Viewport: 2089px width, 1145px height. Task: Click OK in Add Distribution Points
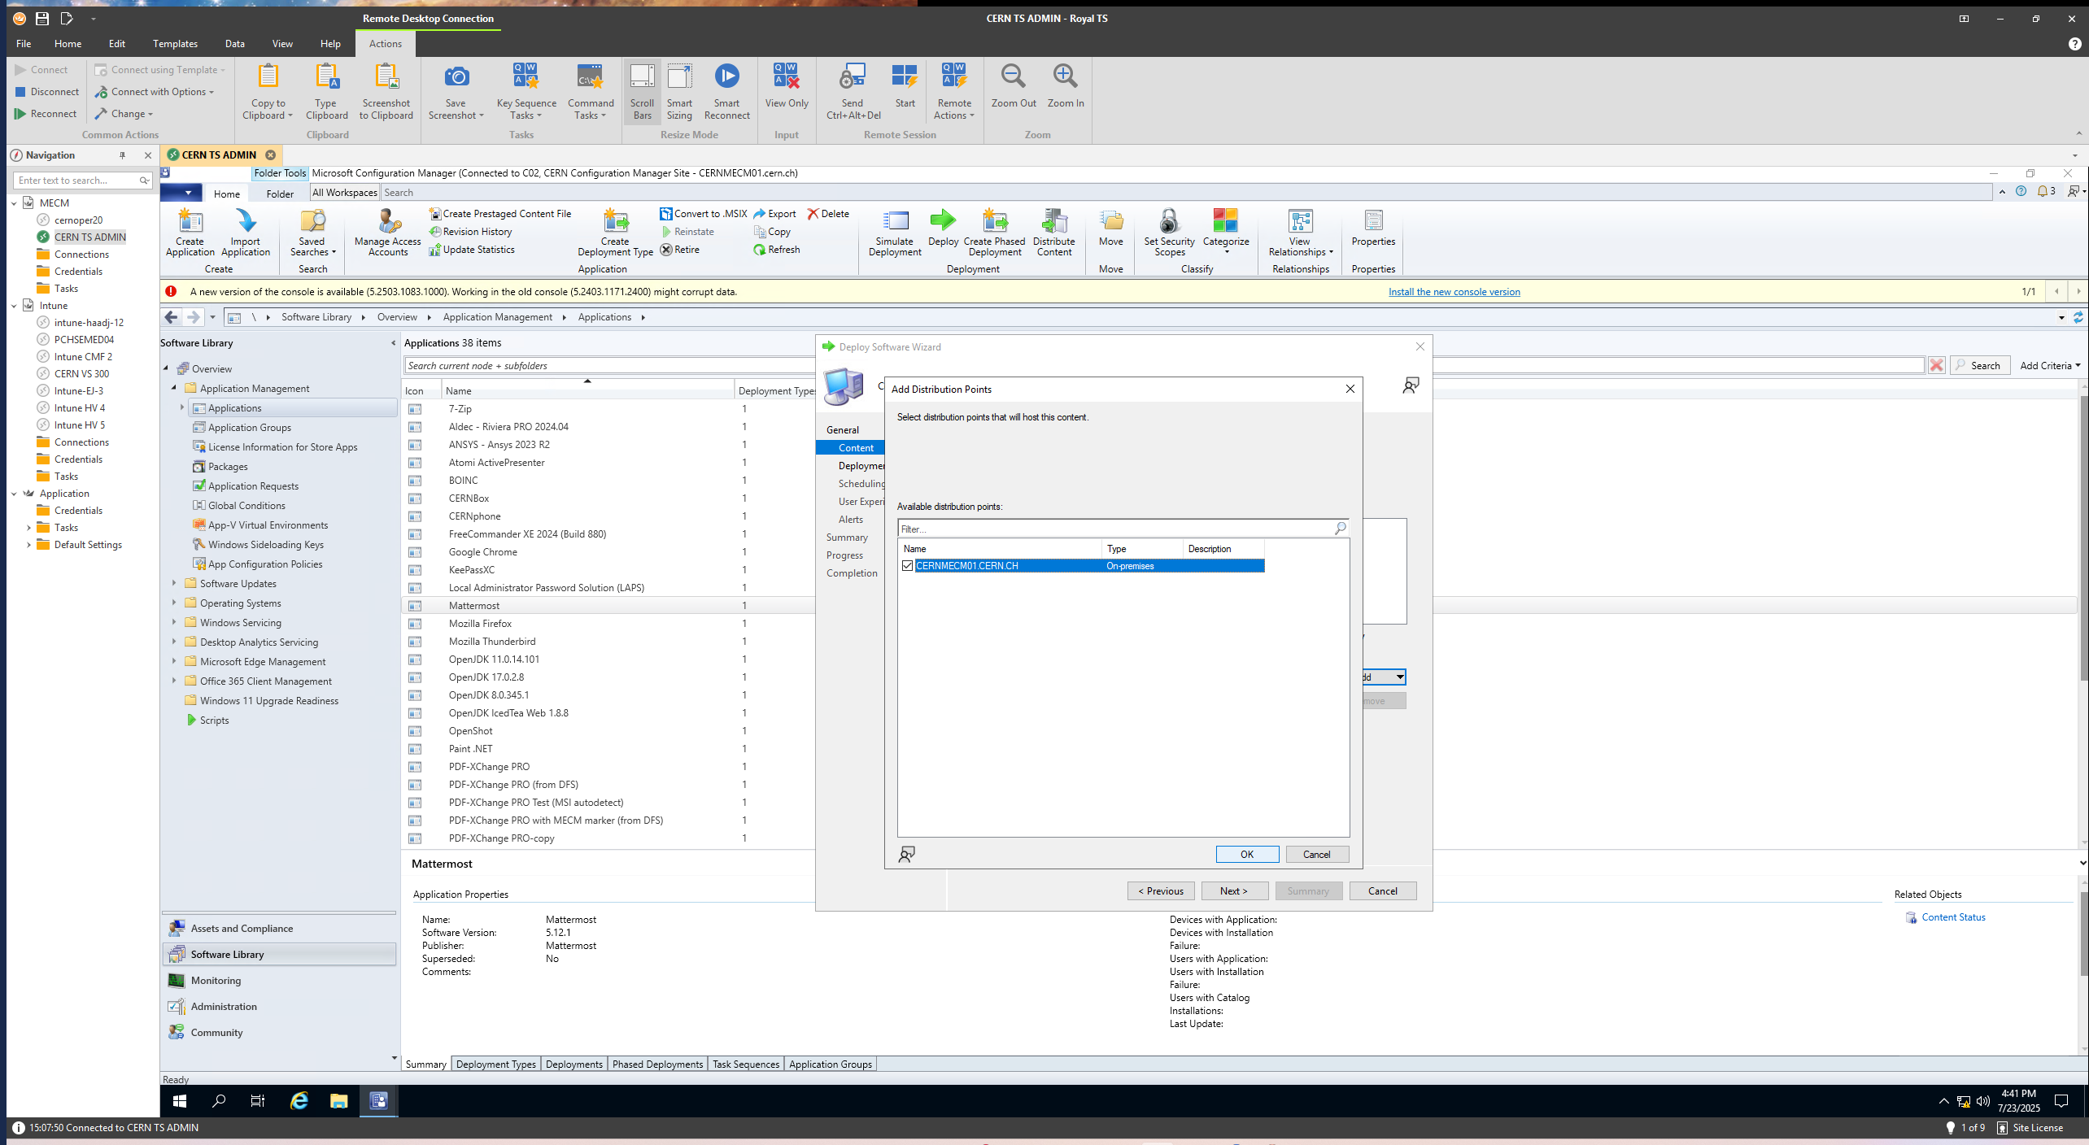tap(1246, 854)
